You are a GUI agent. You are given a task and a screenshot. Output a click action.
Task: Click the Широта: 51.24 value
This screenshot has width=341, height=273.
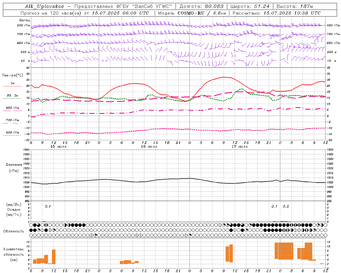[250, 6]
